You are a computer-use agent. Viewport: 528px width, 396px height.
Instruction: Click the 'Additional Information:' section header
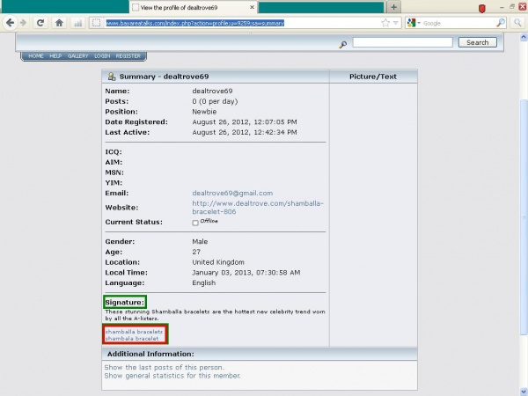tap(260, 354)
